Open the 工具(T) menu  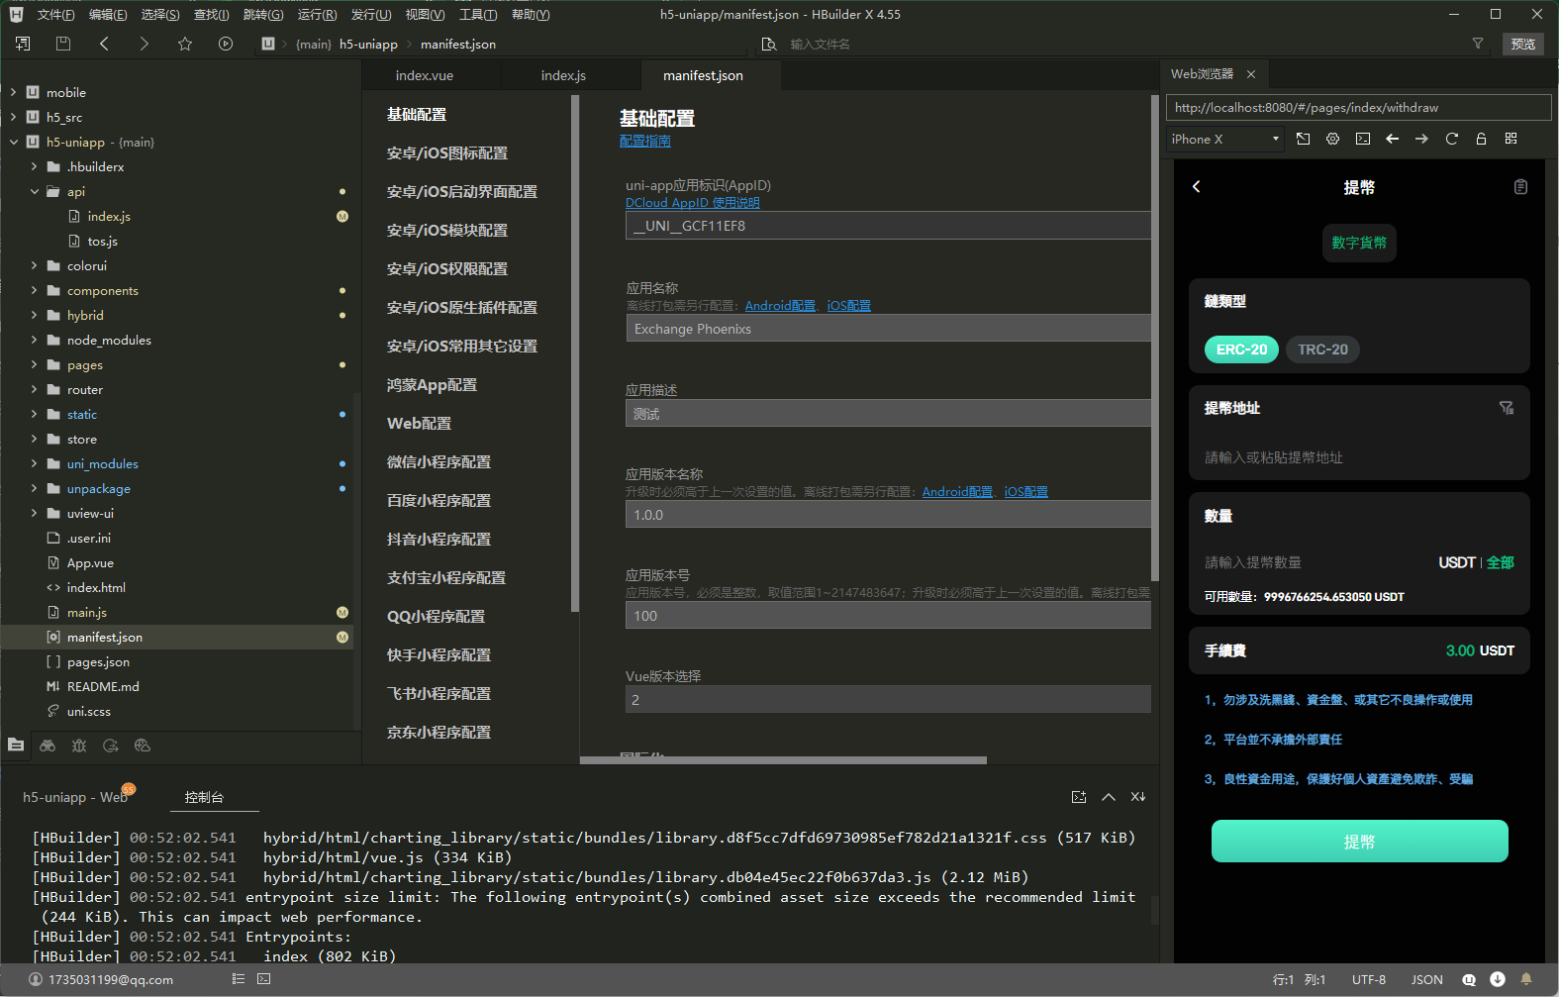point(477,15)
